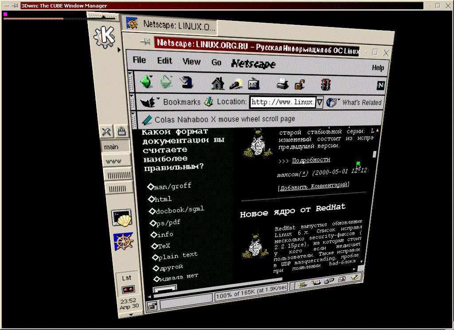Click the Bookmarks label
Image resolution: width=454 pixels, height=330 pixels.
[182, 102]
